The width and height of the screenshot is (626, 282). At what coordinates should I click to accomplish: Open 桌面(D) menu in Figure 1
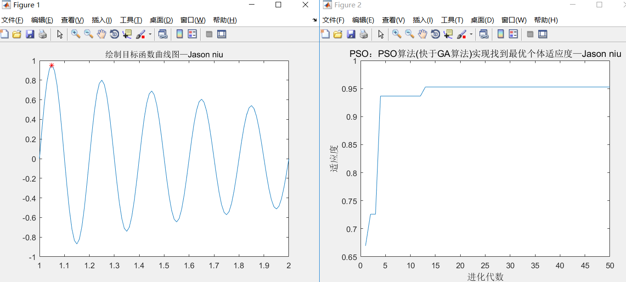(161, 20)
